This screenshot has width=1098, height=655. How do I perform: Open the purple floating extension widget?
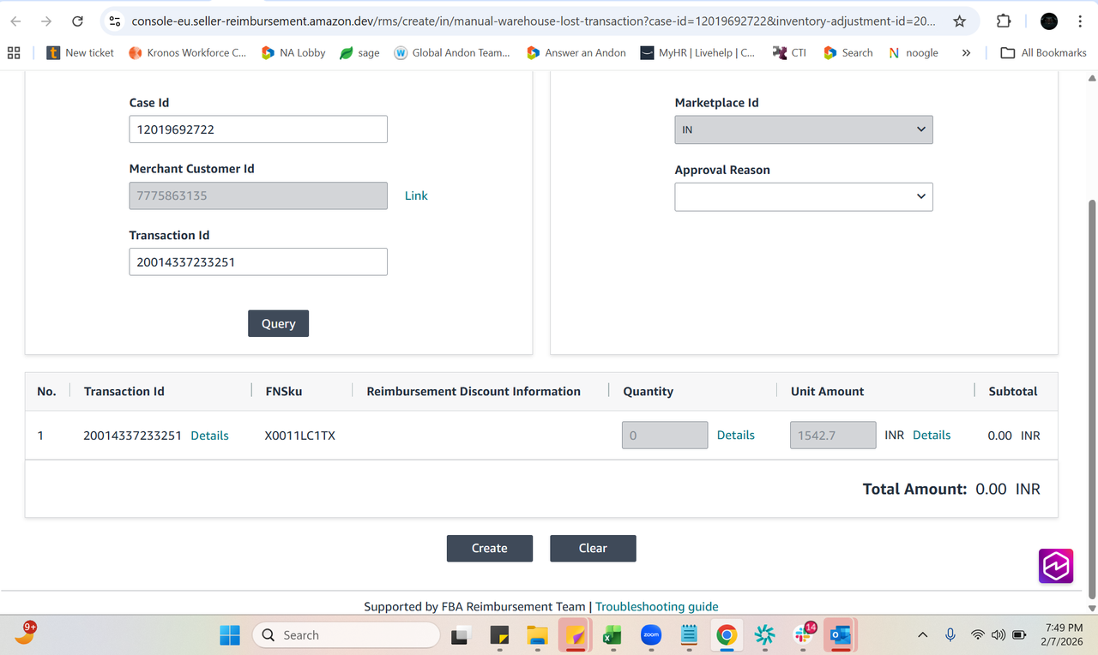tap(1056, 566)
